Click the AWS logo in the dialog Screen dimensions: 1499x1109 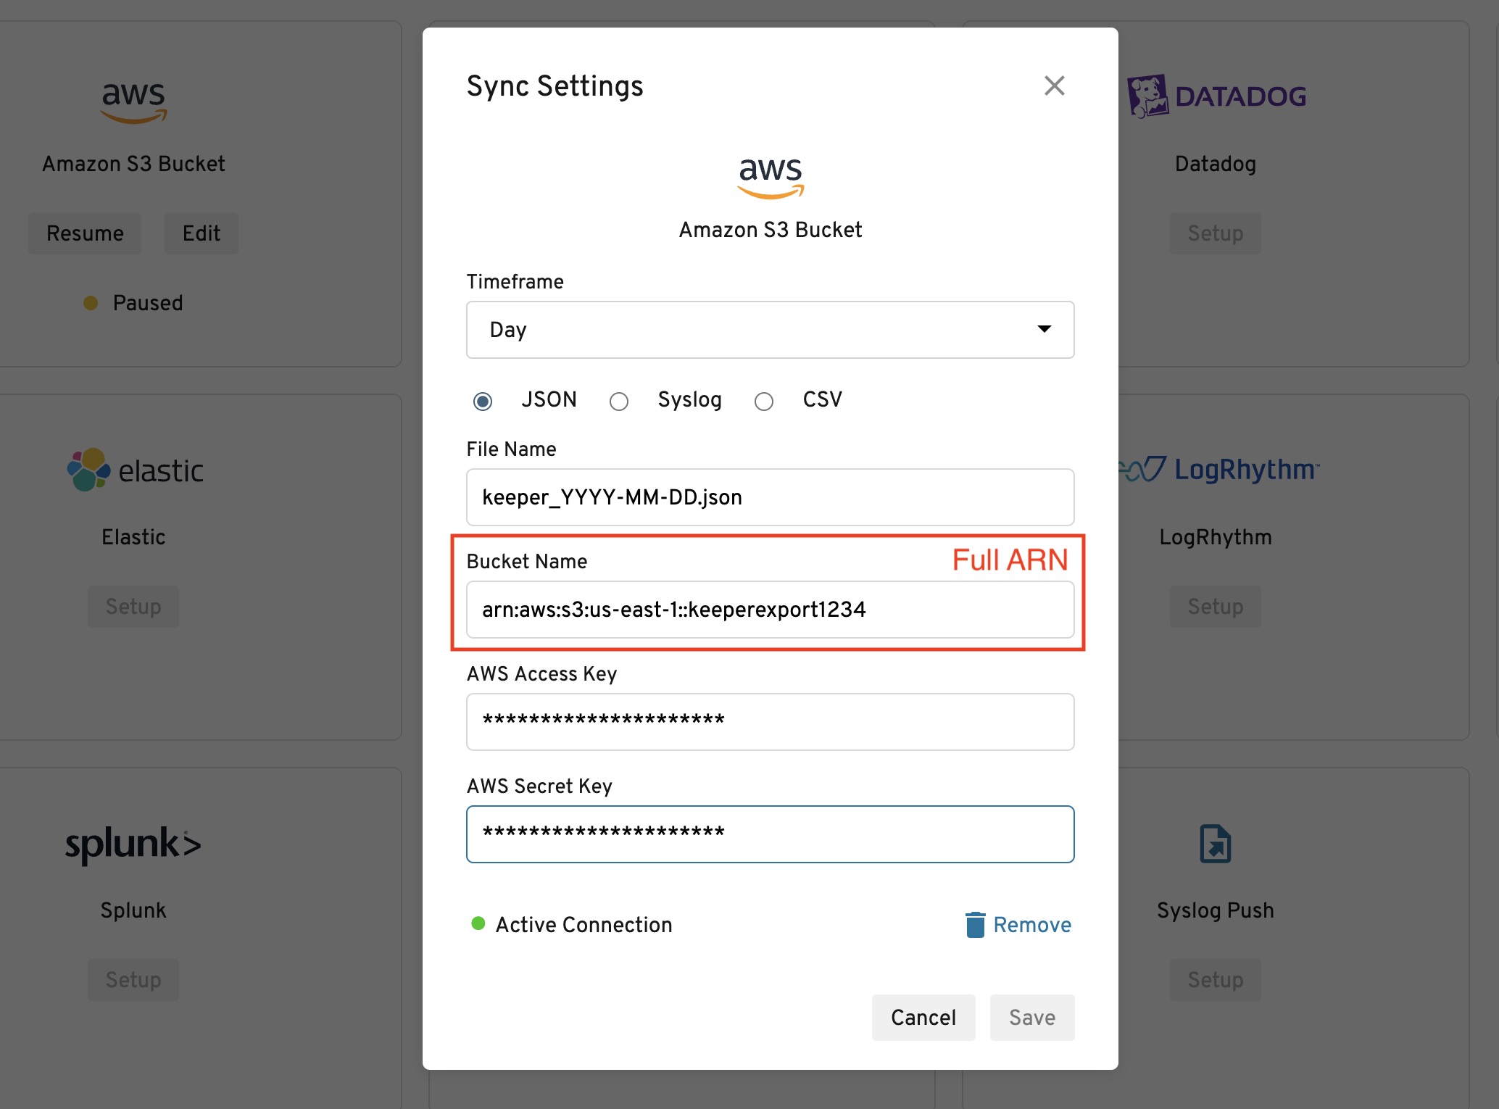coord(770,177)
